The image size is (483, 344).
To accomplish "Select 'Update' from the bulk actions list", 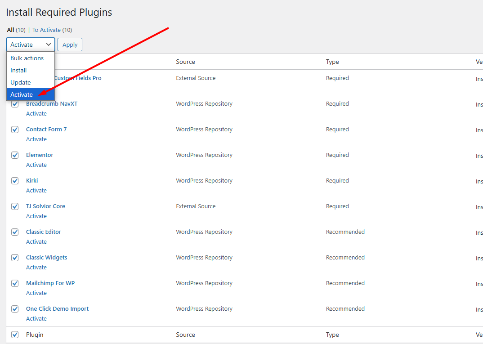I will (x=31, y=83).
